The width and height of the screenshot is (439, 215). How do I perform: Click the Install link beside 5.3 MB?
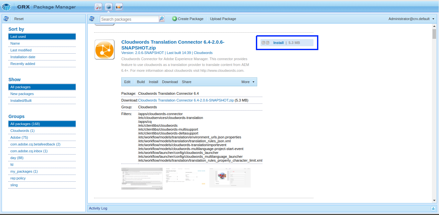click(x=278, y=43)
